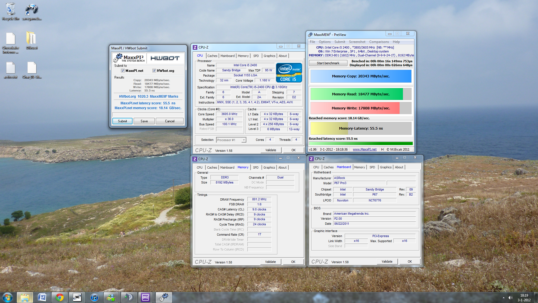
Task: Open the www.MaxxPI.net link
Action: coord(365,150)
